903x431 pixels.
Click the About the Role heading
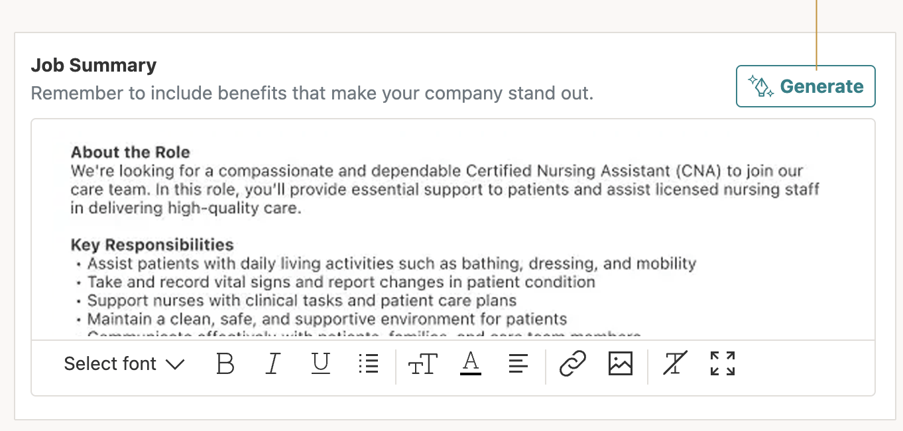[131, 152]
